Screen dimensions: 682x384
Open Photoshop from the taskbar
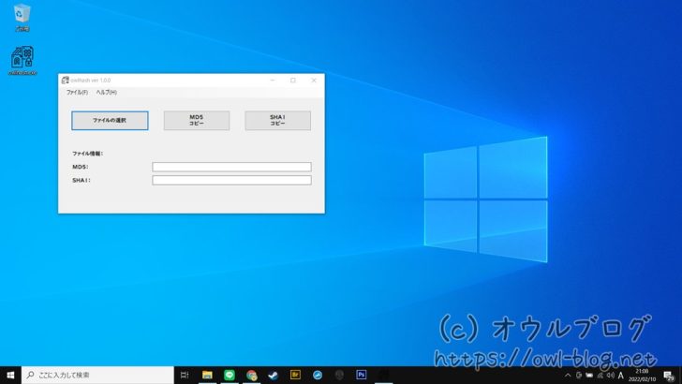coord(362,375)
